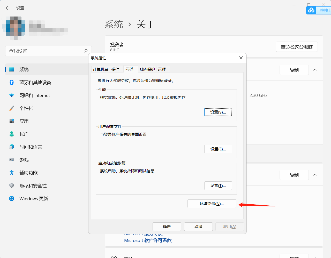Screen dimensions: 331x258
Task: Collapse the Windows specs section chevron
Action: [315, 175]
